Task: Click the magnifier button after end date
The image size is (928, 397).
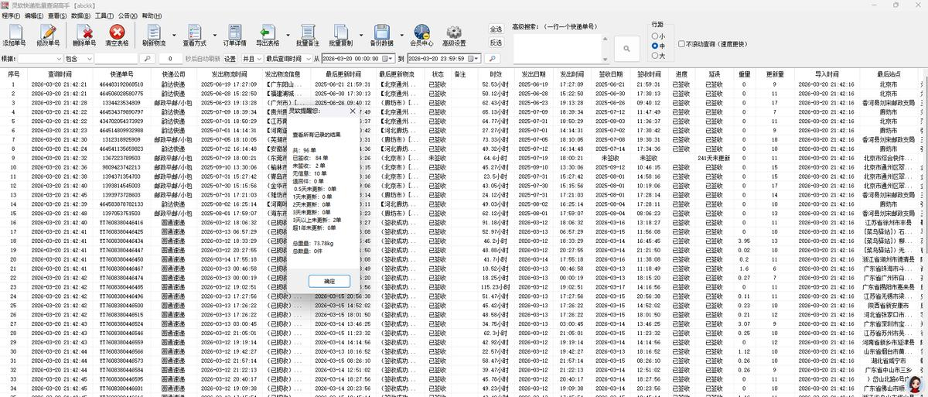Action: (494, 58)
